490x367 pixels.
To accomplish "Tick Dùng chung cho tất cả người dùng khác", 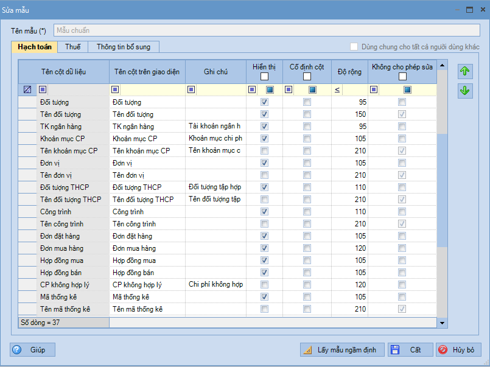I will (354, 47).
